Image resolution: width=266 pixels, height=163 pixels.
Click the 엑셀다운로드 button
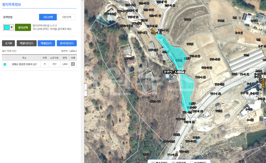tap(27, 43)
